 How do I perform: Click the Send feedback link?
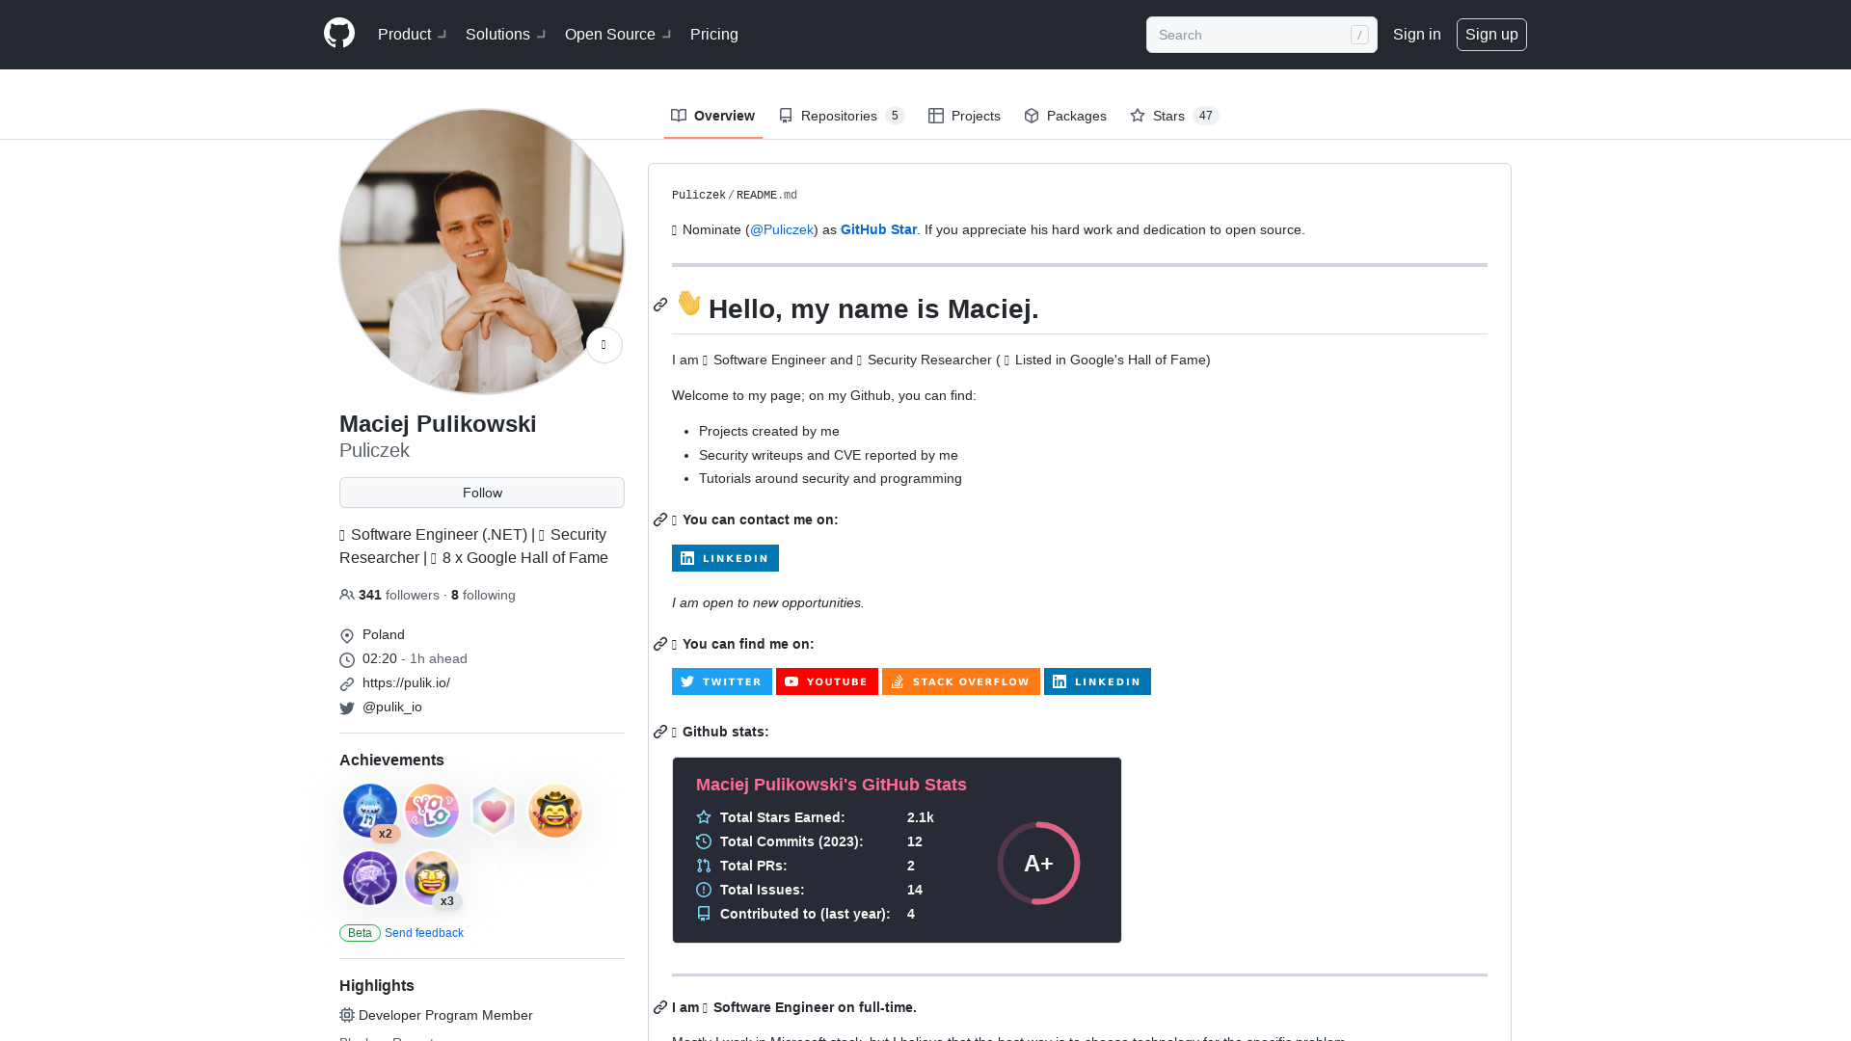pos(424,933)
